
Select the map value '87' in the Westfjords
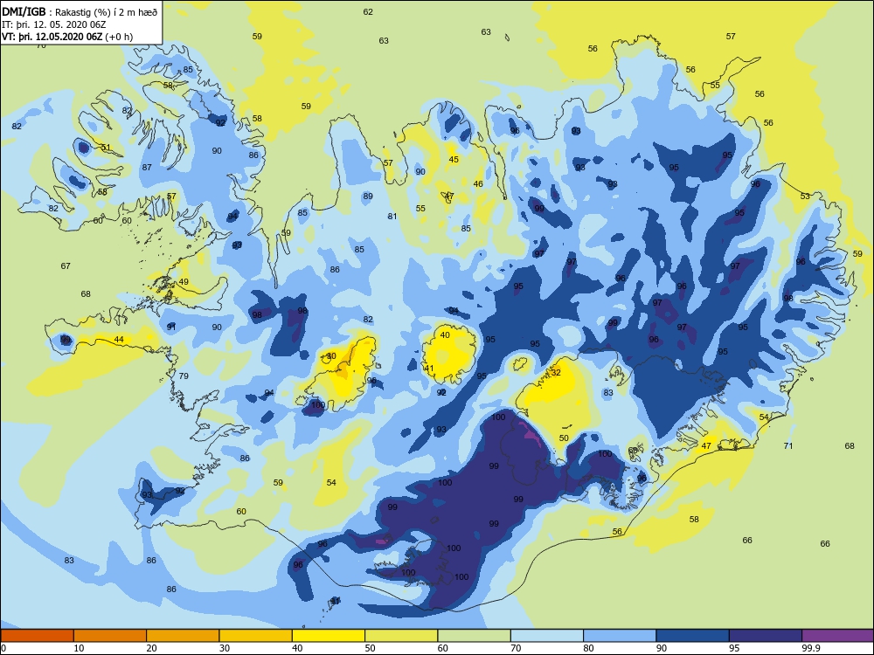tap(147, 167)
